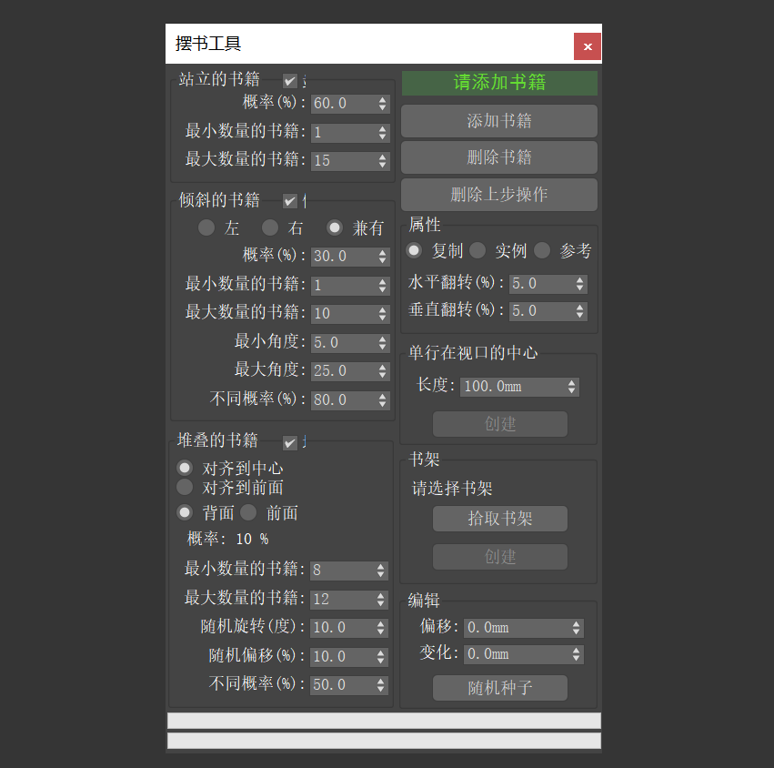Viewport: 774px width, 768px height.
Task: Click the 概率: 10 % text
Action: [x=228, y=539]
